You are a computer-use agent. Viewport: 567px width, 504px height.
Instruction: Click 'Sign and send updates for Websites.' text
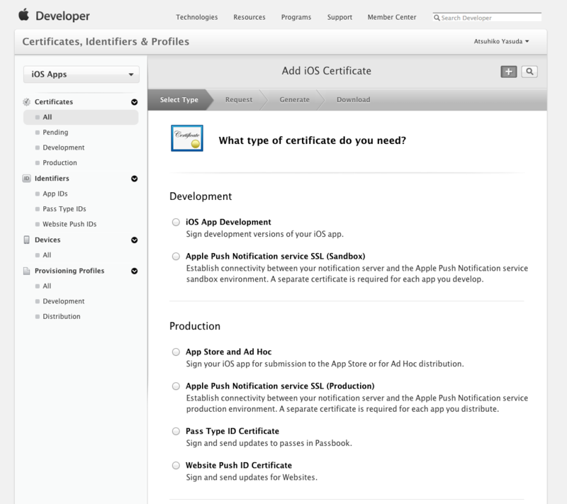coord(252,478)
